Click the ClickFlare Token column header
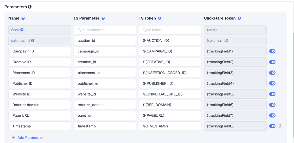The height and width of the screenshot is (143, 294). [220, 18]
